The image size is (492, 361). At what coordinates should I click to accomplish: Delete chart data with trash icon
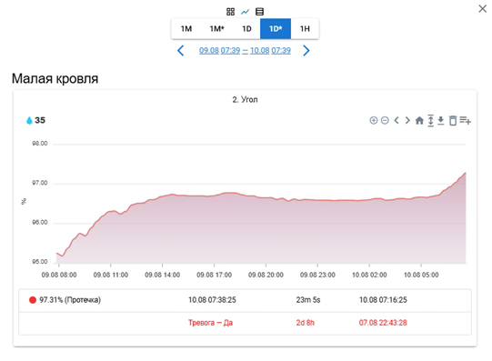pos(453,121)
